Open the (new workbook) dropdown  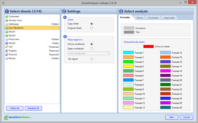click(89, 53)
